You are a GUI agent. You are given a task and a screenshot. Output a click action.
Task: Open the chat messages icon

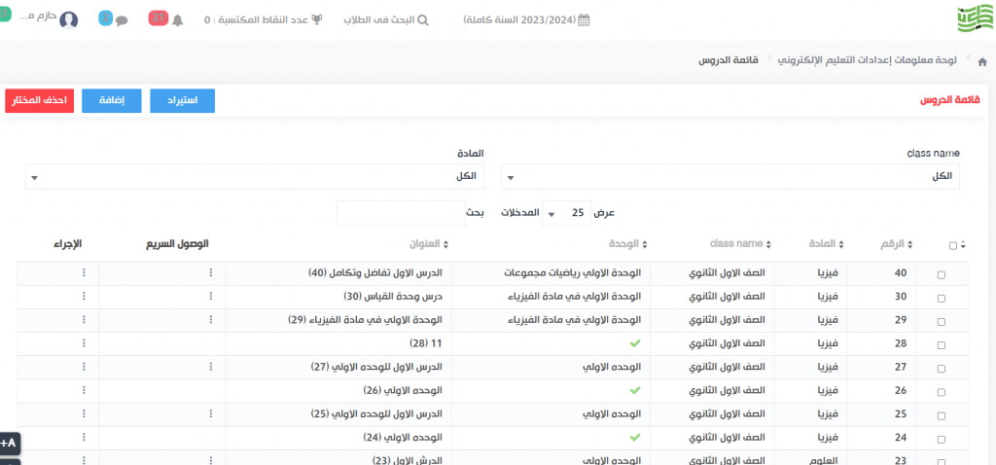122,20
